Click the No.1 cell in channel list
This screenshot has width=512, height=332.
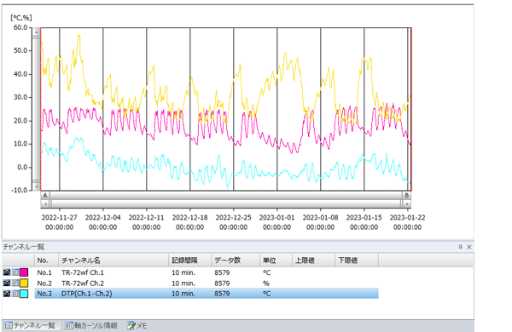click(x=44, y=272)
